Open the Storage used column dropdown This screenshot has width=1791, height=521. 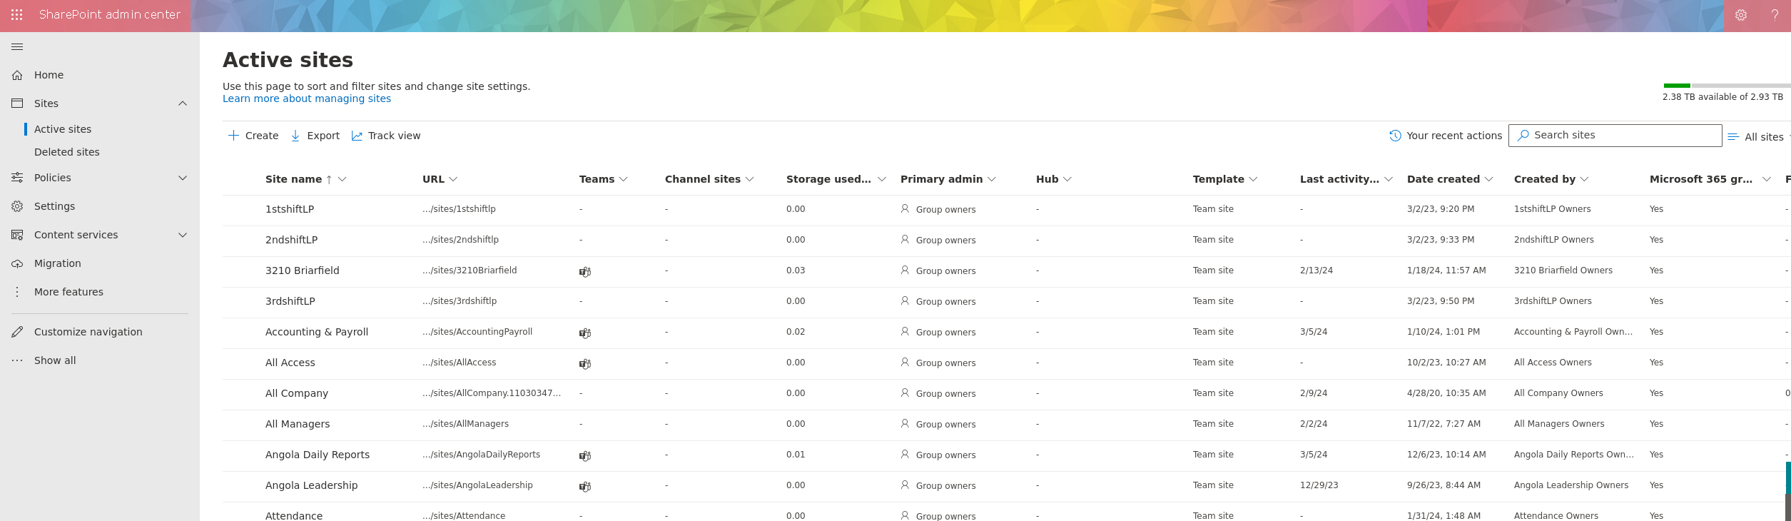pyautogui.click(x=882, y=179)
